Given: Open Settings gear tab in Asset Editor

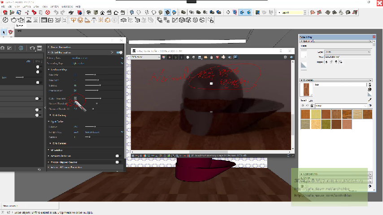Looking at the screenshot, I should coord(21,48).
